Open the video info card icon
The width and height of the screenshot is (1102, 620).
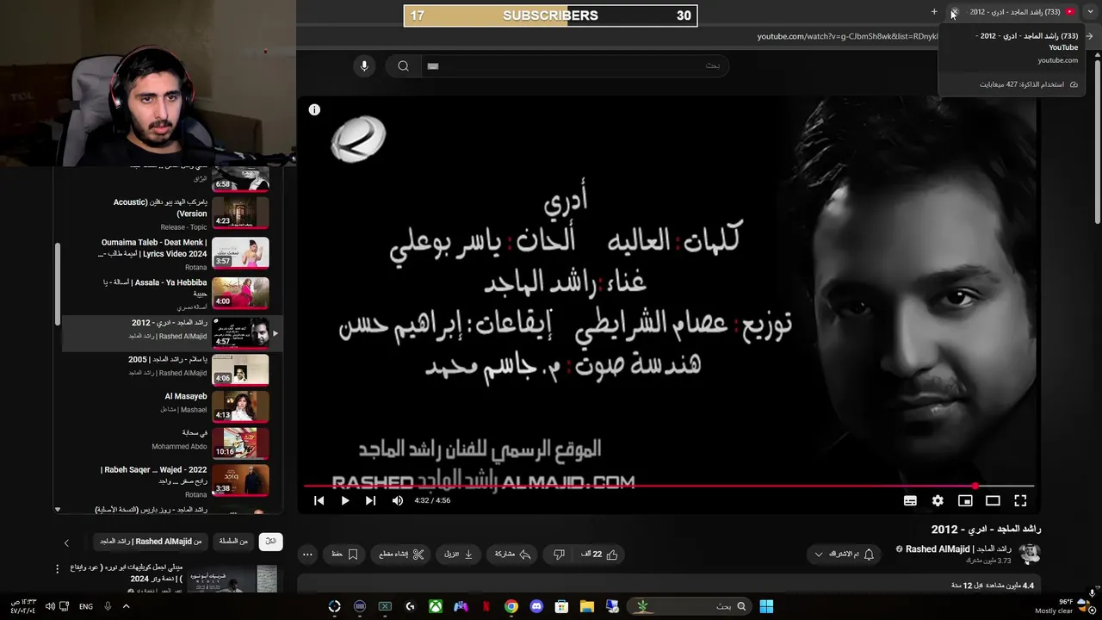[314, 109]
